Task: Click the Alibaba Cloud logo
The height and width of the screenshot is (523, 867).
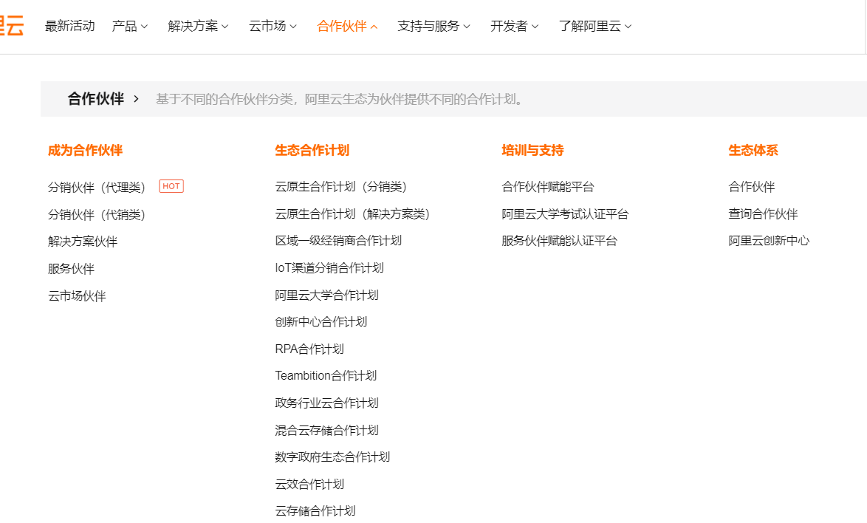Action: point(12,26)
